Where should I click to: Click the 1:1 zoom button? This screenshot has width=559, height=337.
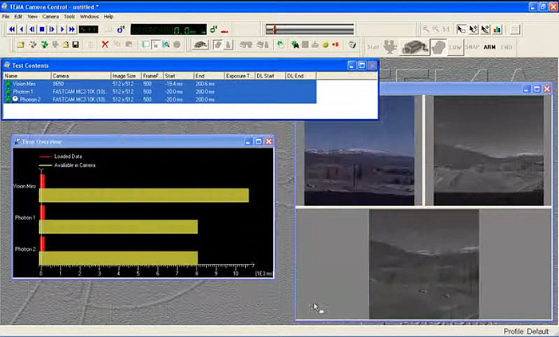tap(446, 30)
